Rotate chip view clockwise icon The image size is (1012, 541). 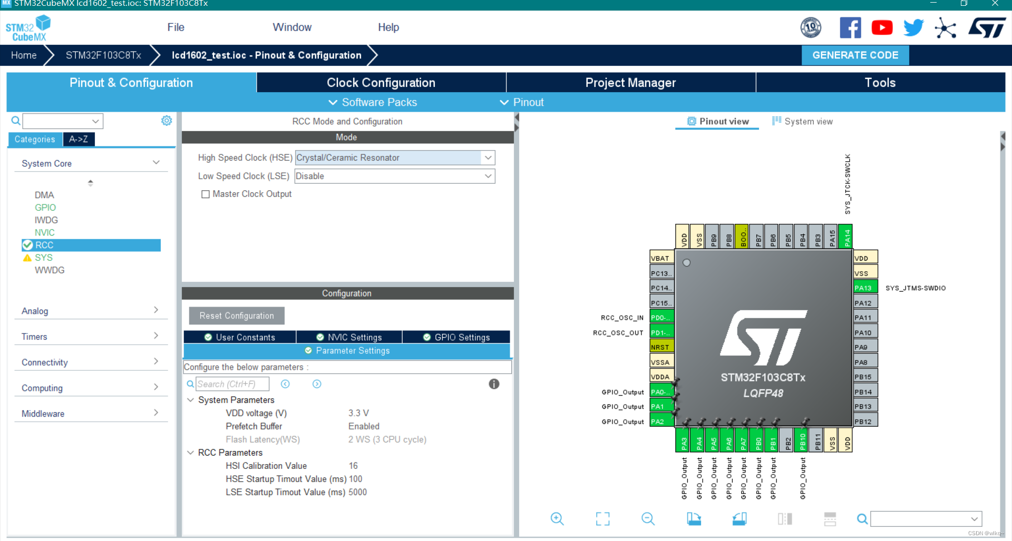pyautogui.click(x=694, y=519)
